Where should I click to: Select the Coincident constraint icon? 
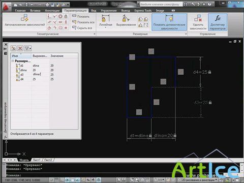click(49, 16)
